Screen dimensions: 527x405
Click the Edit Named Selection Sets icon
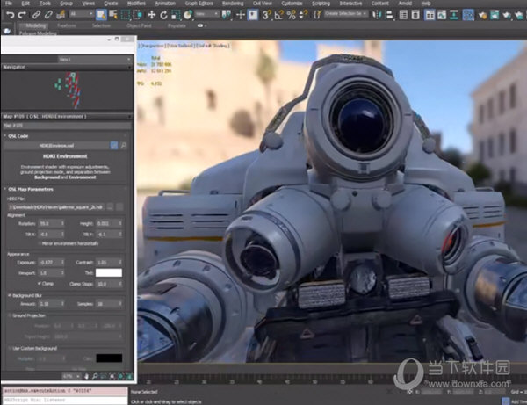(x=317, y=15)
